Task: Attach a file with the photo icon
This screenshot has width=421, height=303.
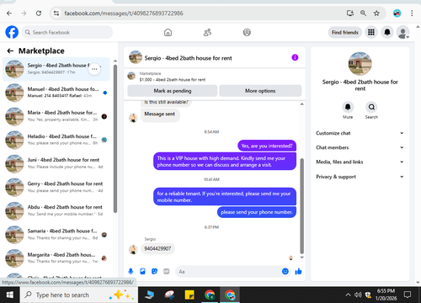Action: pos(142,271)
